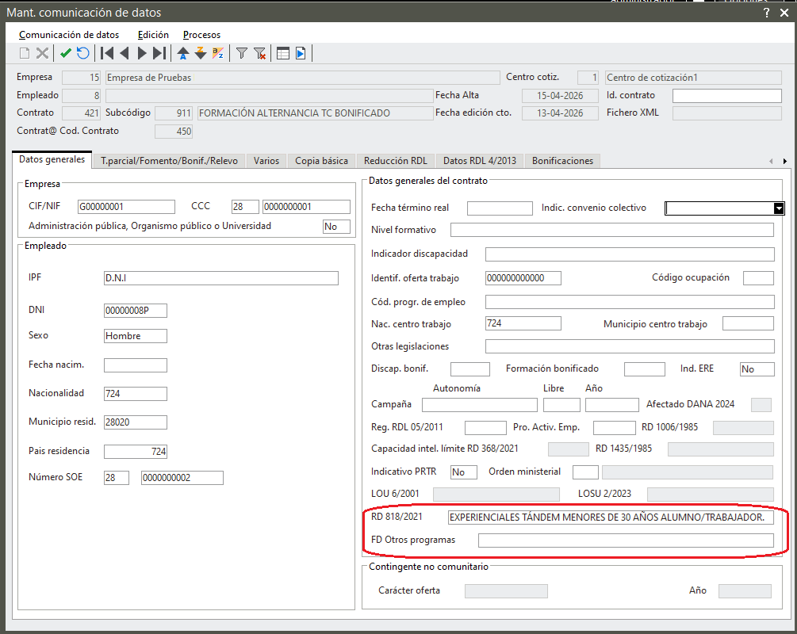Open the Reducción RDL tab
This screenshot has height=634, width=797.
point(396,161)
